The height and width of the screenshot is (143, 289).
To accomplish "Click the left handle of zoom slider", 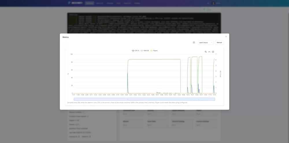I will [x=74, y=99].
